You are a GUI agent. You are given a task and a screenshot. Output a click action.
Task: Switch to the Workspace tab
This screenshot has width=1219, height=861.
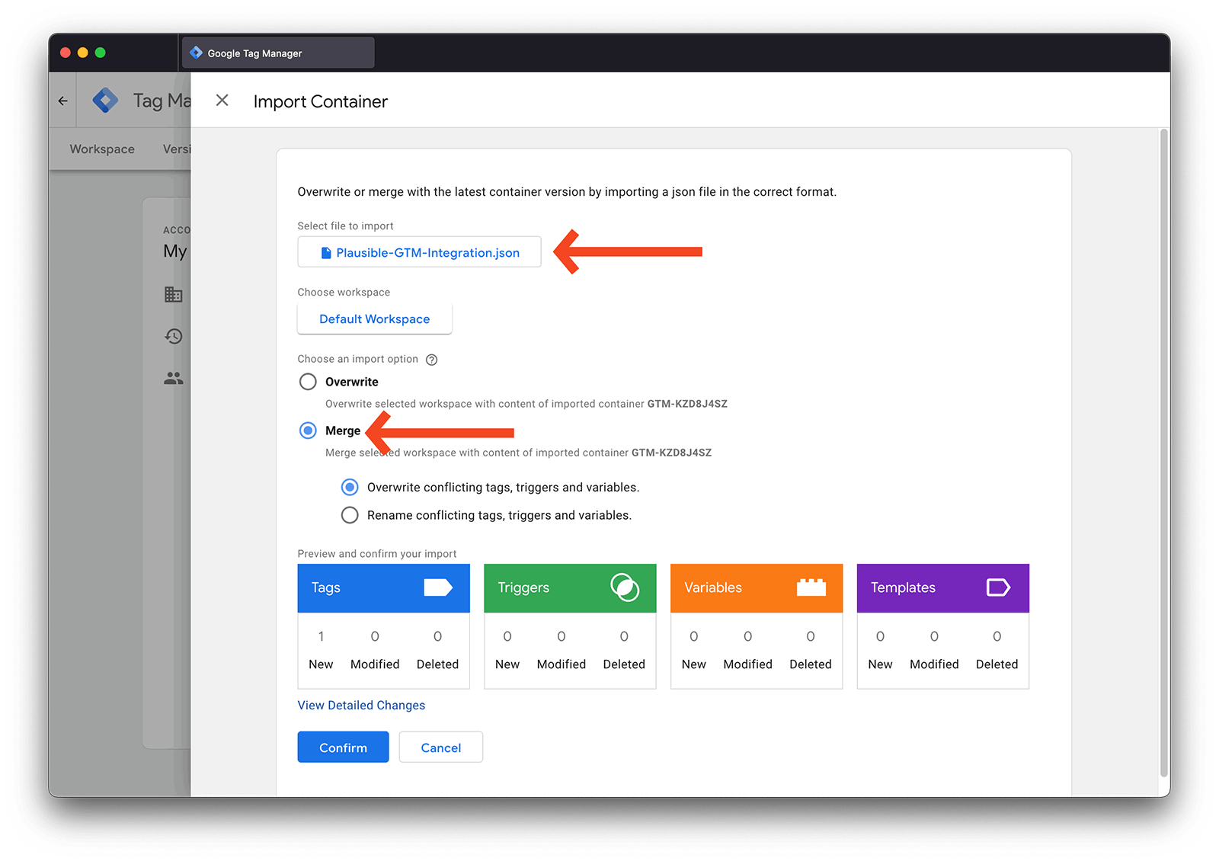point(102,149)
